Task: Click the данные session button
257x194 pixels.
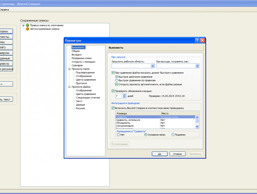Action: click(6, 58)
